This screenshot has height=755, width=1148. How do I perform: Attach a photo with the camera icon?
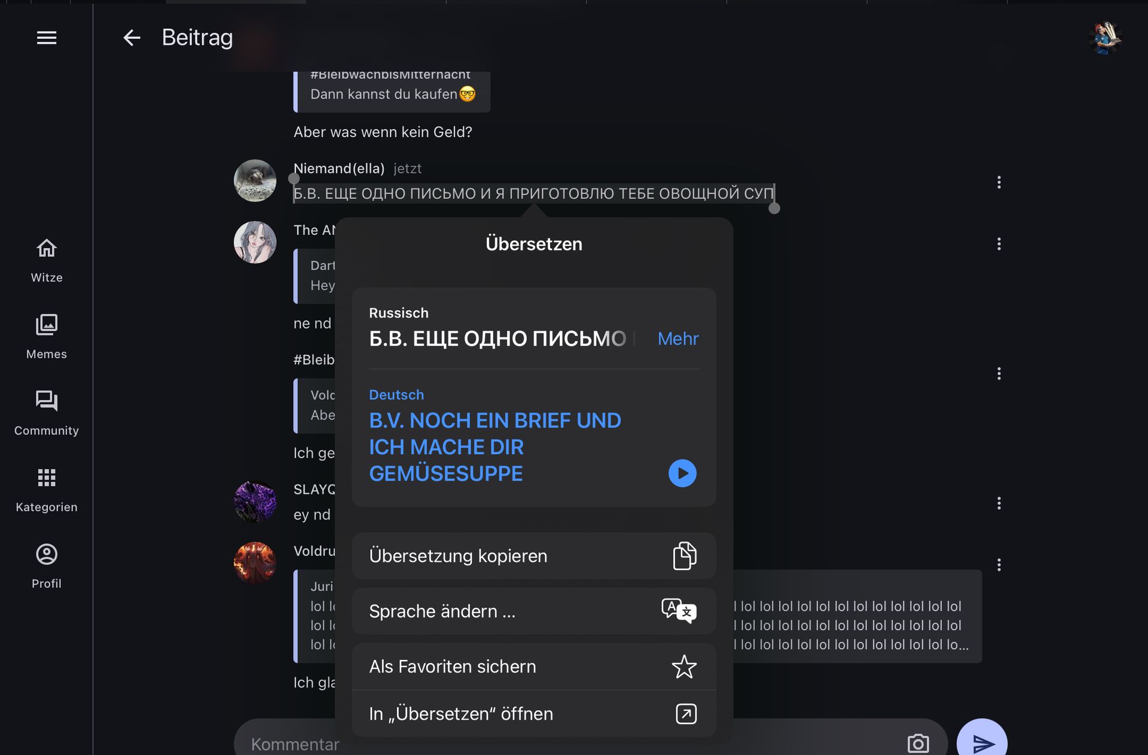[x=918, y=743]
